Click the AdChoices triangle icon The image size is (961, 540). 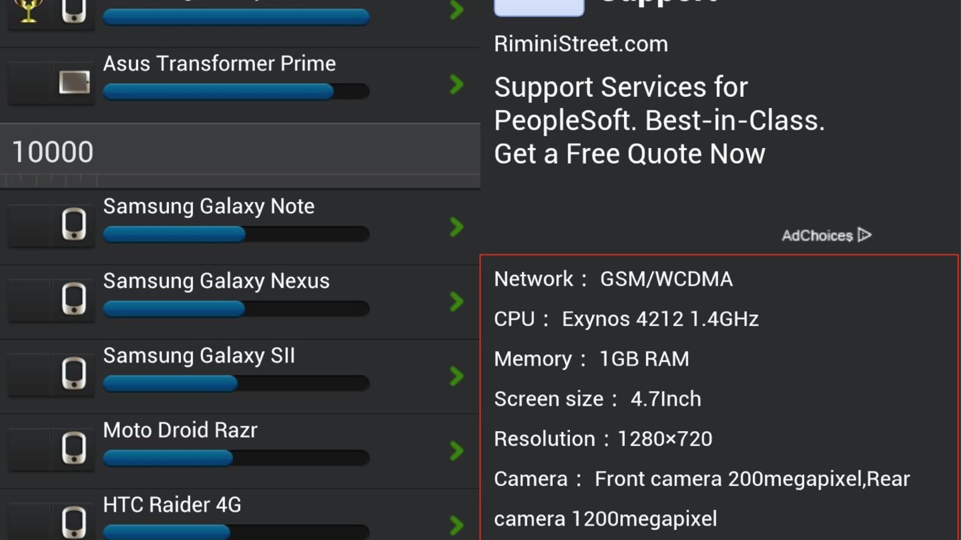(x=865, y=235)
